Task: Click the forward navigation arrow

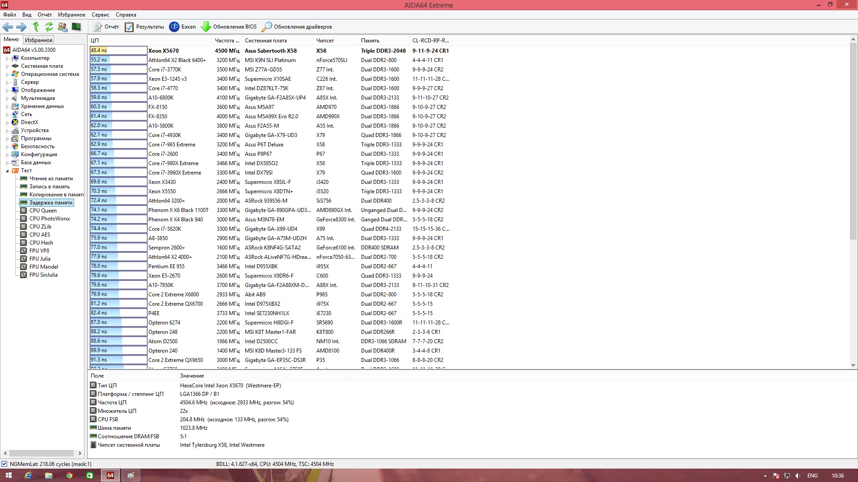Action: click(x=21, y=27)
